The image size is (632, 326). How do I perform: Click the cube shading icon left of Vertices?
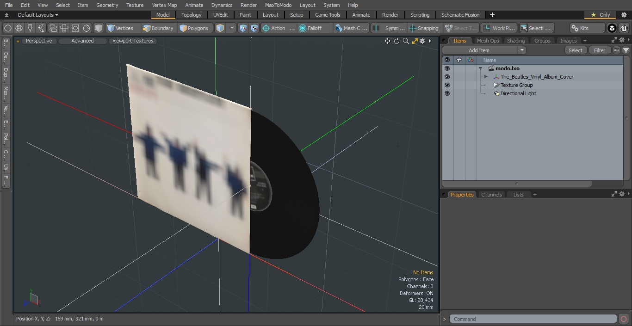tap(99, 28)
